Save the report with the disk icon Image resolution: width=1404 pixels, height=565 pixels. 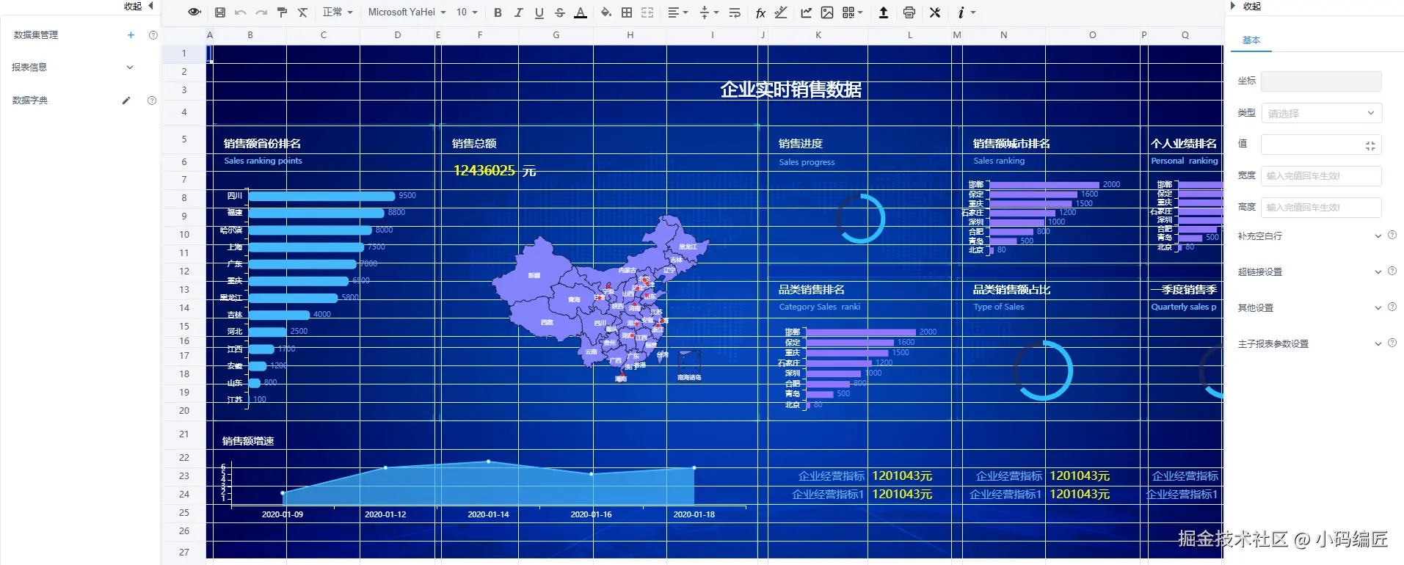pyautogui.click(x=220, y=12)
